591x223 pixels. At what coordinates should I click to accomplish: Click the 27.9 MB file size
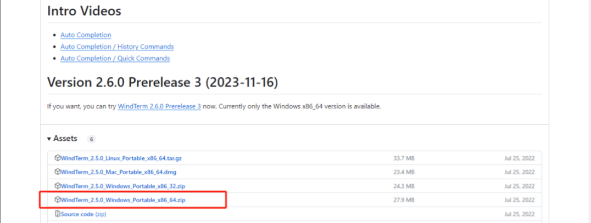(x=404, y=200)
